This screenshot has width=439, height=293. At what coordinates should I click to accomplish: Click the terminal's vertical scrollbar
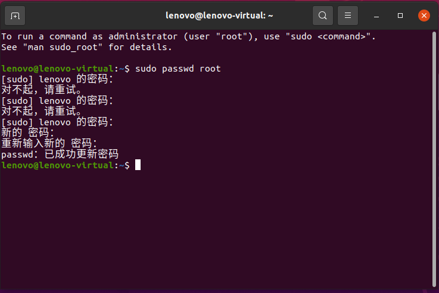(434, 159)
